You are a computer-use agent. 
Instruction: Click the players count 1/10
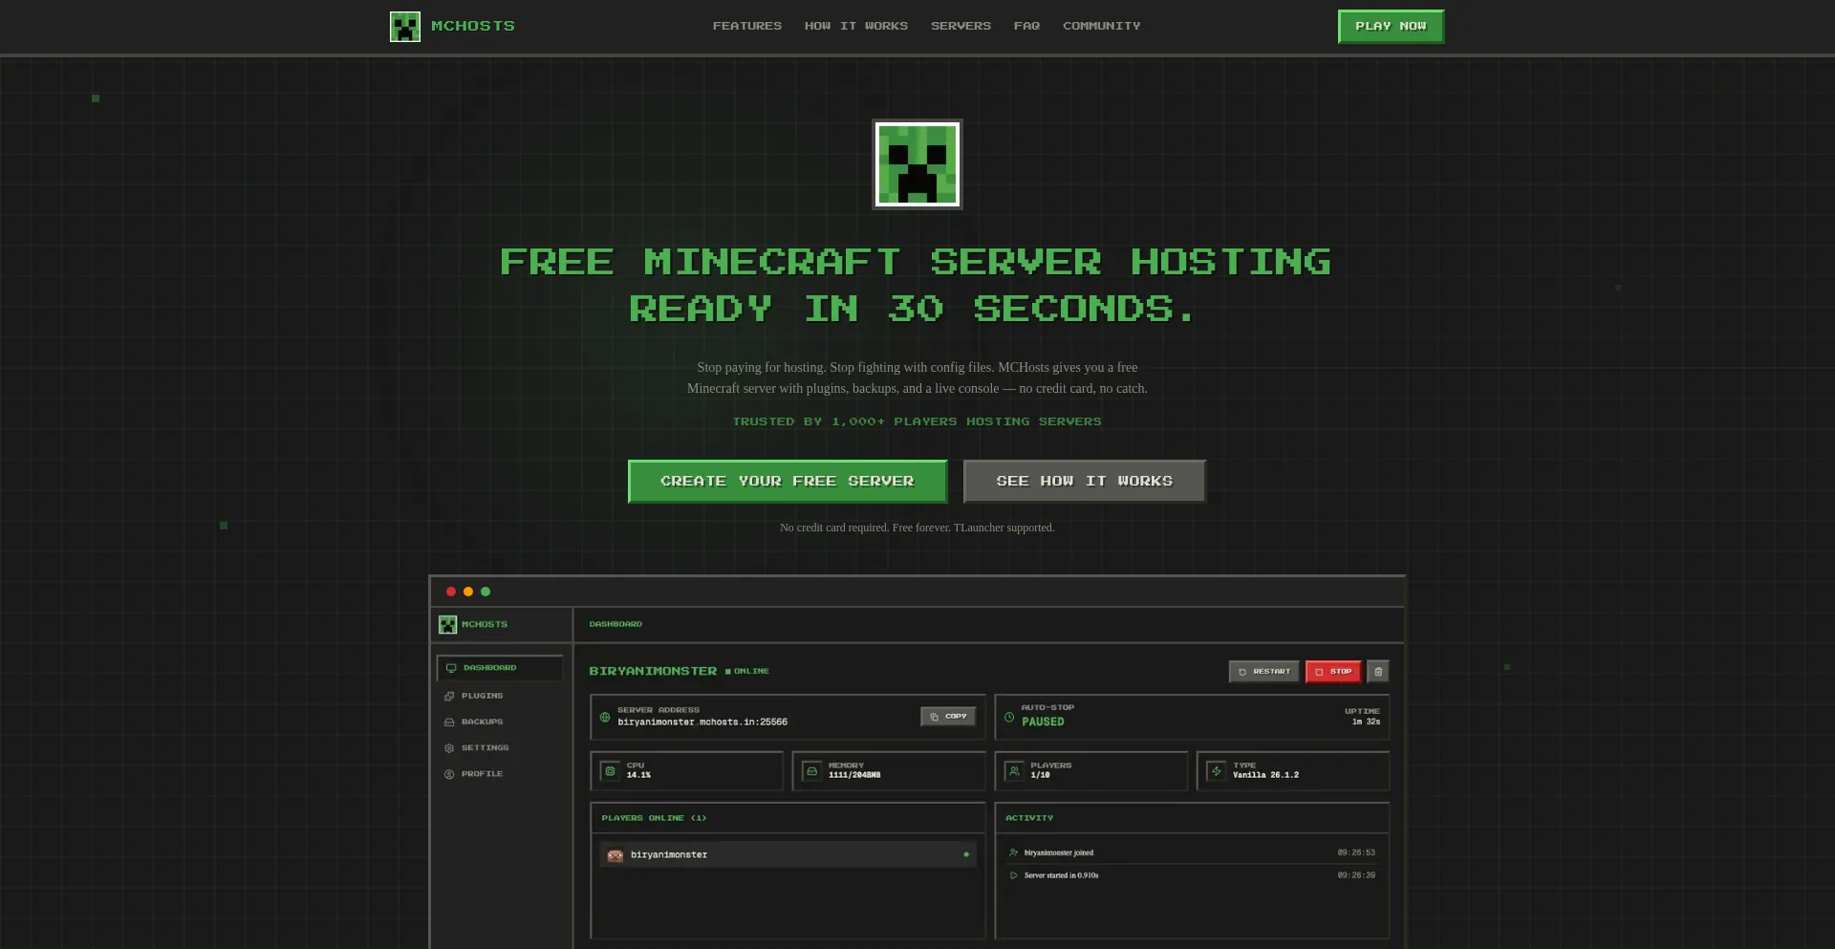1040,775
